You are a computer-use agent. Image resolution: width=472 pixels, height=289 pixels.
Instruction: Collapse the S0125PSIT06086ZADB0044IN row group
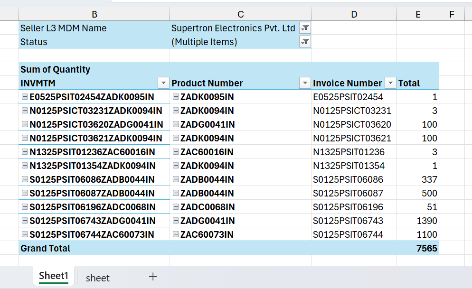tap(25, 179)
